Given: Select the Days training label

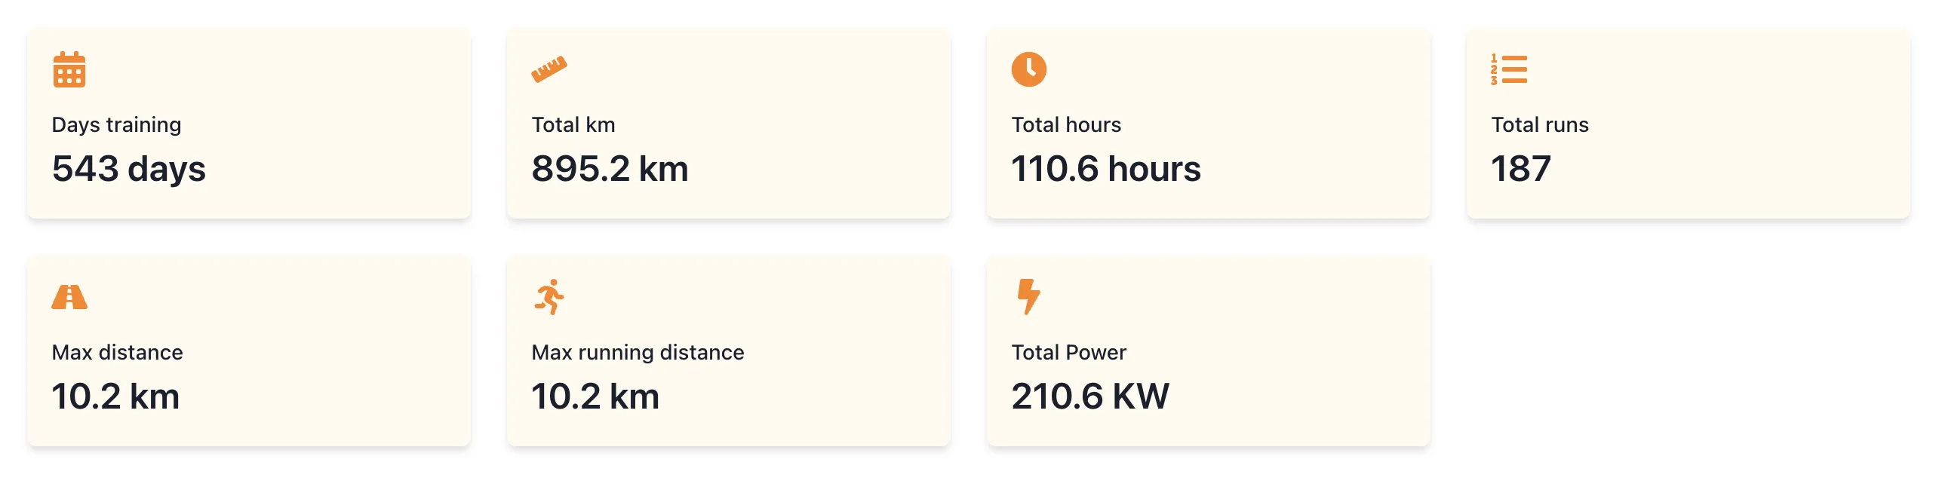Looking at the screenshot, I should (x=116, y=125).
